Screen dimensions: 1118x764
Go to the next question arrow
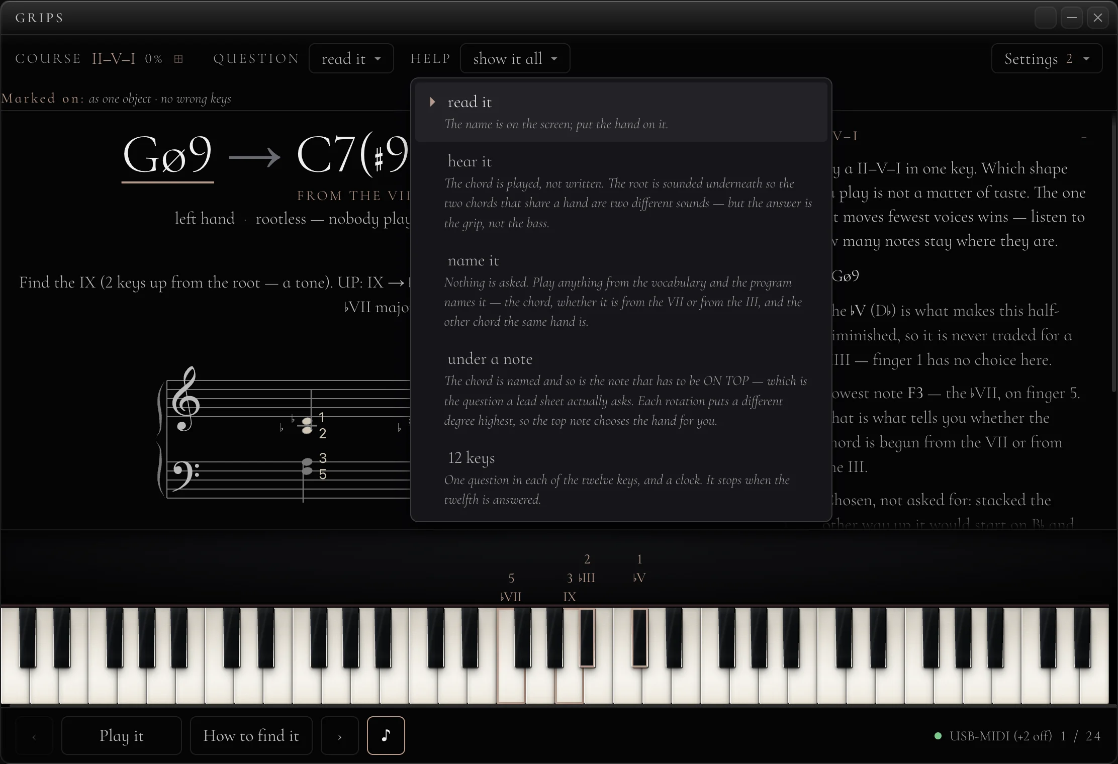[340, 735]
